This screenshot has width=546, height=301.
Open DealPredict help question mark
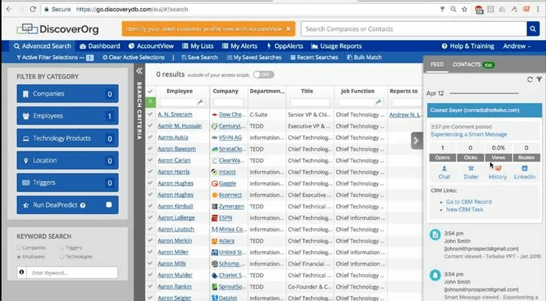coord(83,206)
